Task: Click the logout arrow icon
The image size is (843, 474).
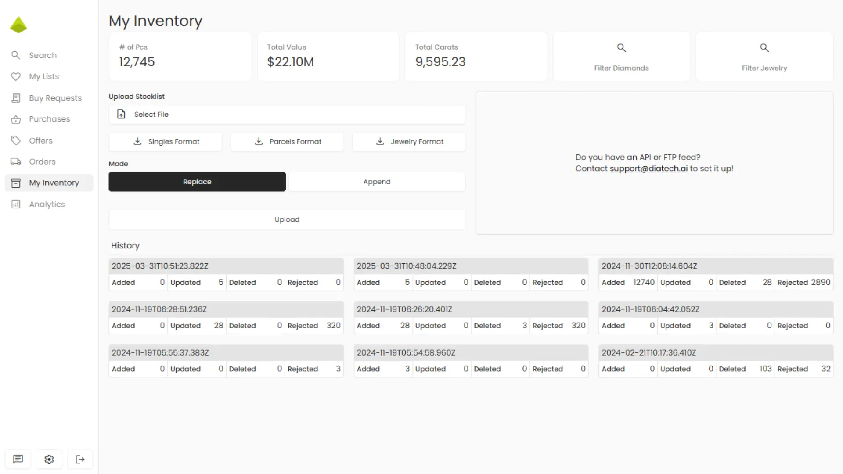Action: (x=80, y=459)
